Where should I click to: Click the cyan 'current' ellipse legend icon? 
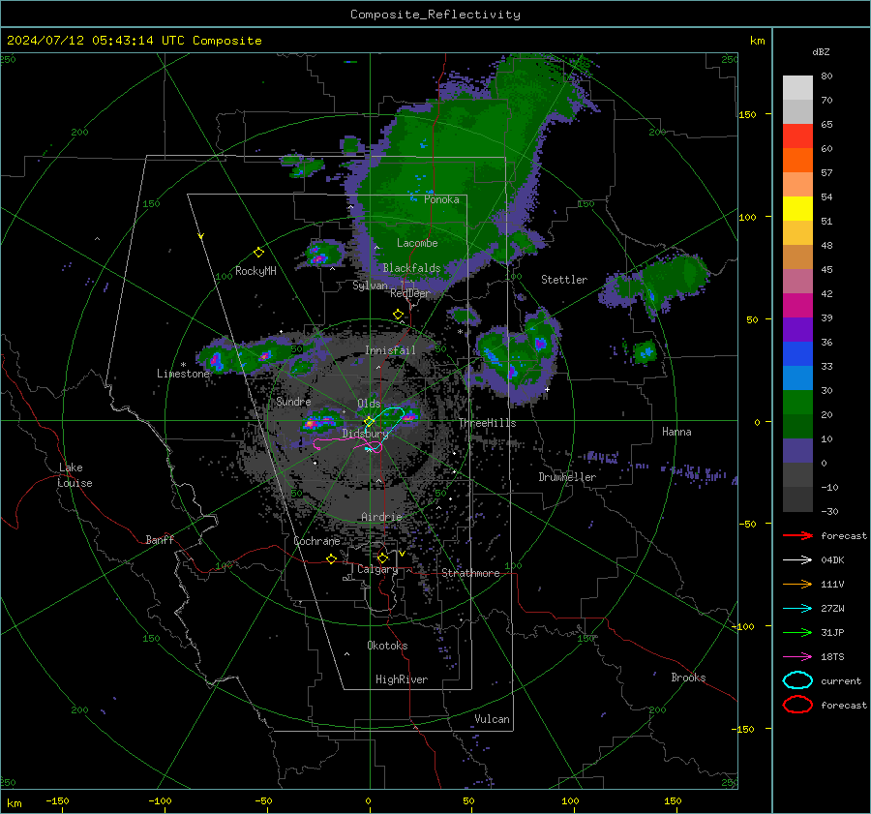click(797, 680)
